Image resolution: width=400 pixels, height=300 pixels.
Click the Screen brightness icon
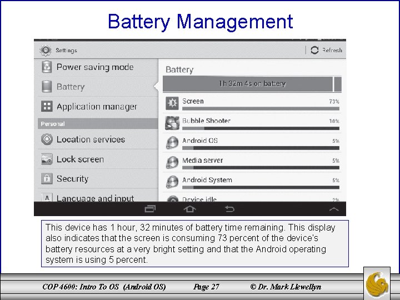click(x=172, y=103)
